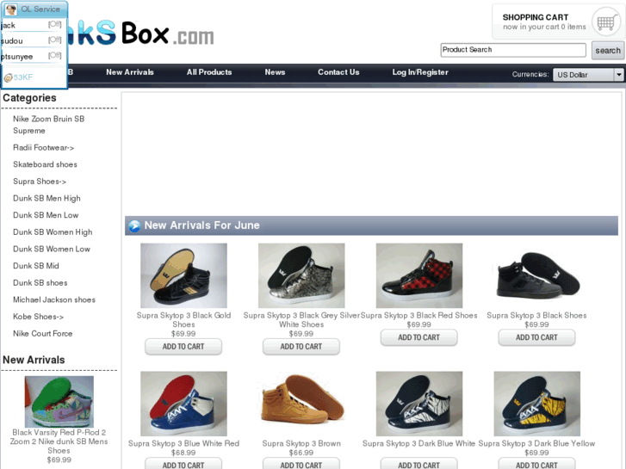Open the Dunk SB Women Low category
The width and height of the screenshot is (626, 469).
[x=52, y=249]
